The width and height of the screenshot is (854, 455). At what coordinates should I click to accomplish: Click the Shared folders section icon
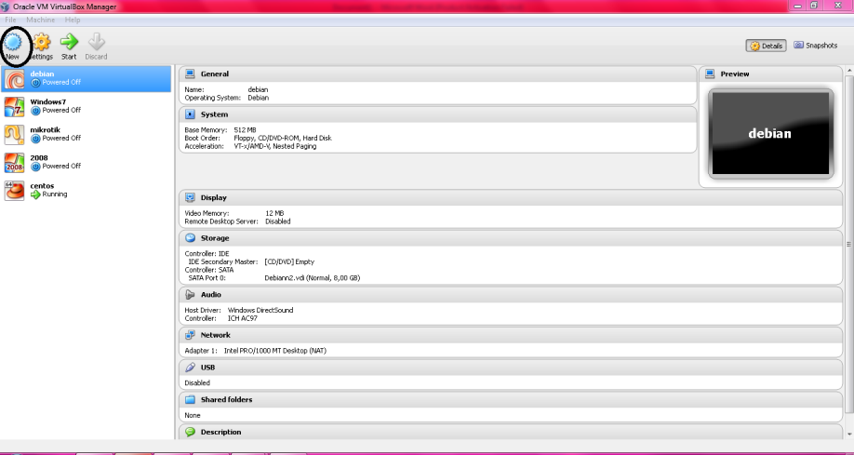[x=190, y=399]
